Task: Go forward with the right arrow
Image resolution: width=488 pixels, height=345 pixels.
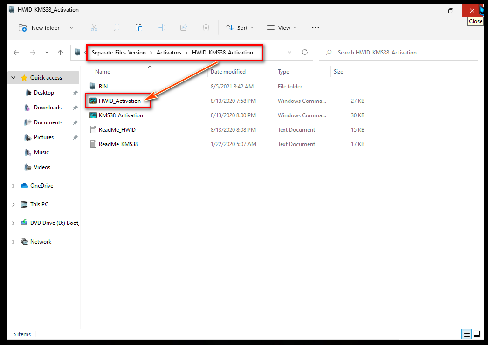Action: coord(33,53)
